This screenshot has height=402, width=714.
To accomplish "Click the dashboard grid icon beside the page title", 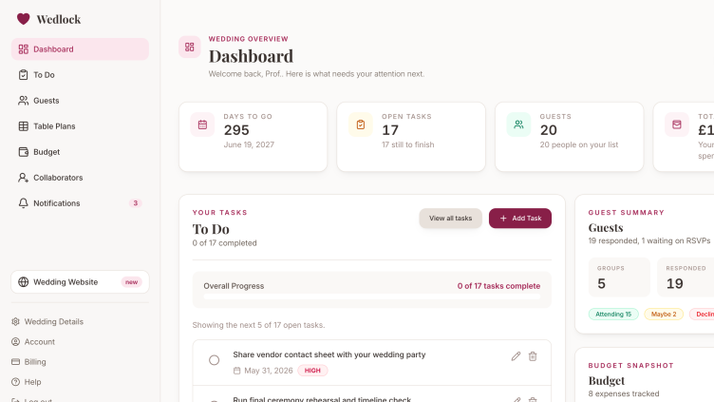I will (x=190, y=47).
